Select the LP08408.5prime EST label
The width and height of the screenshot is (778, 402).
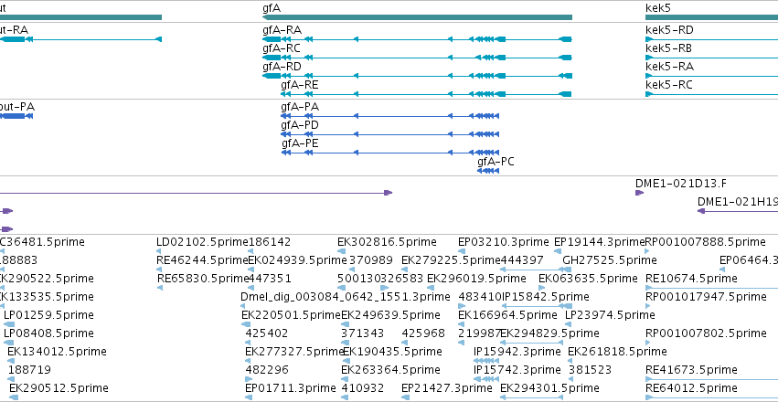48,333
